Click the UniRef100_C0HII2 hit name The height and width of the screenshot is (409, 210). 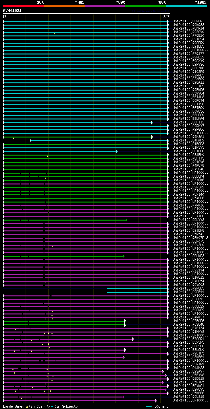pos(188,122)
